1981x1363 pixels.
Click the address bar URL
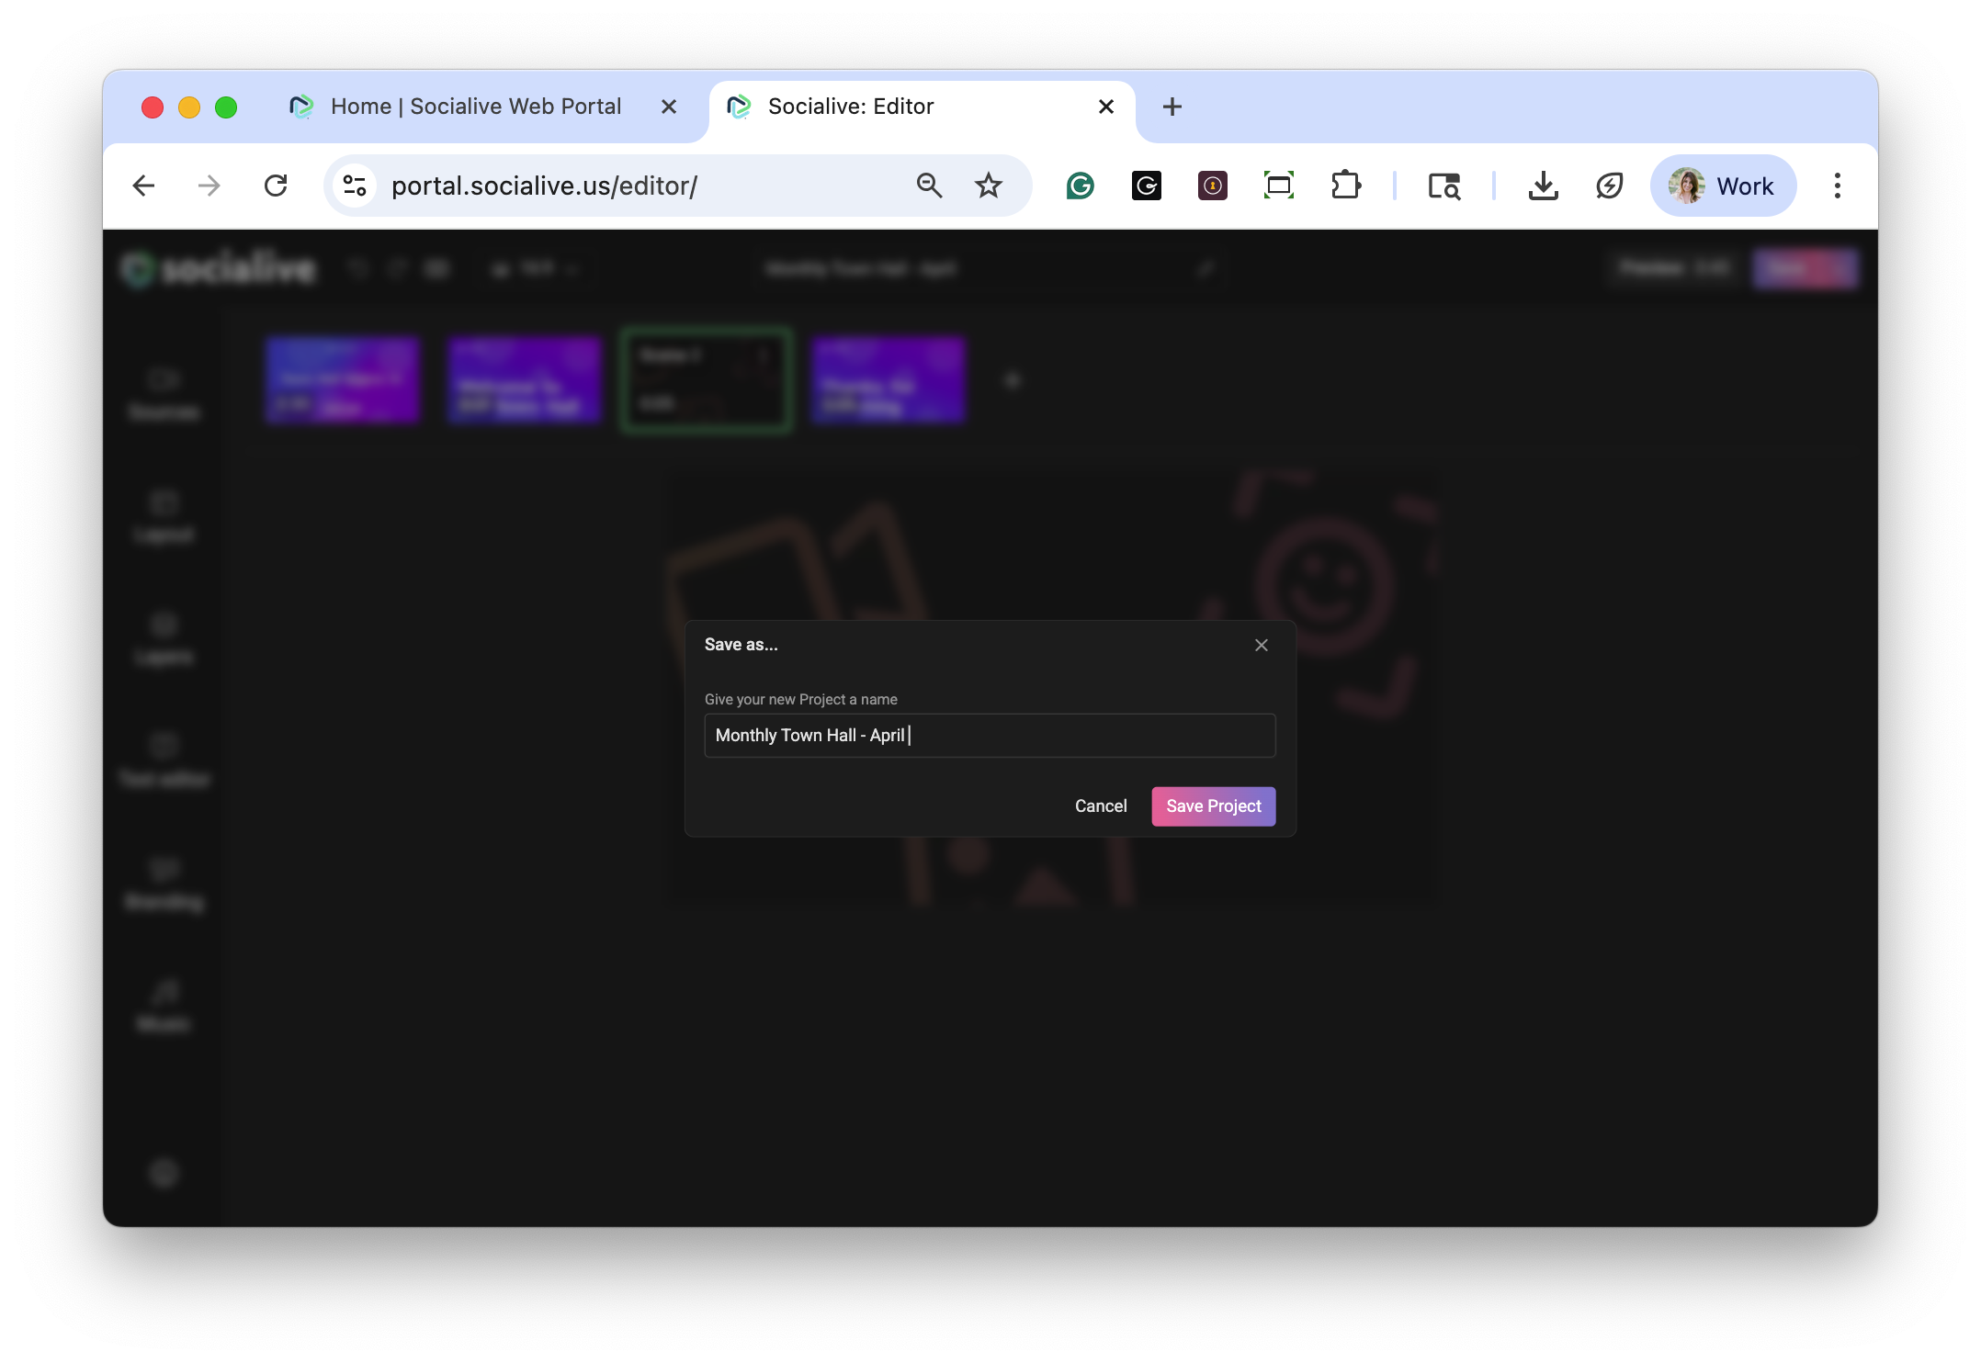click(x=544, y=186)
